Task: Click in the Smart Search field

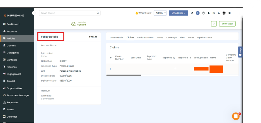Action: [x=67, y=13]
